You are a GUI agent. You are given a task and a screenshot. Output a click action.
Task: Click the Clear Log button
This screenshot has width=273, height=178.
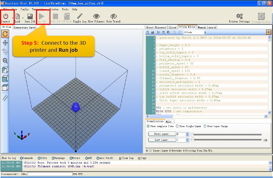point(126,158)
